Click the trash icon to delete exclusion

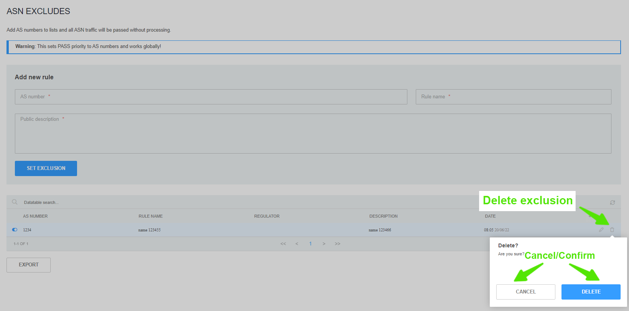612,230
